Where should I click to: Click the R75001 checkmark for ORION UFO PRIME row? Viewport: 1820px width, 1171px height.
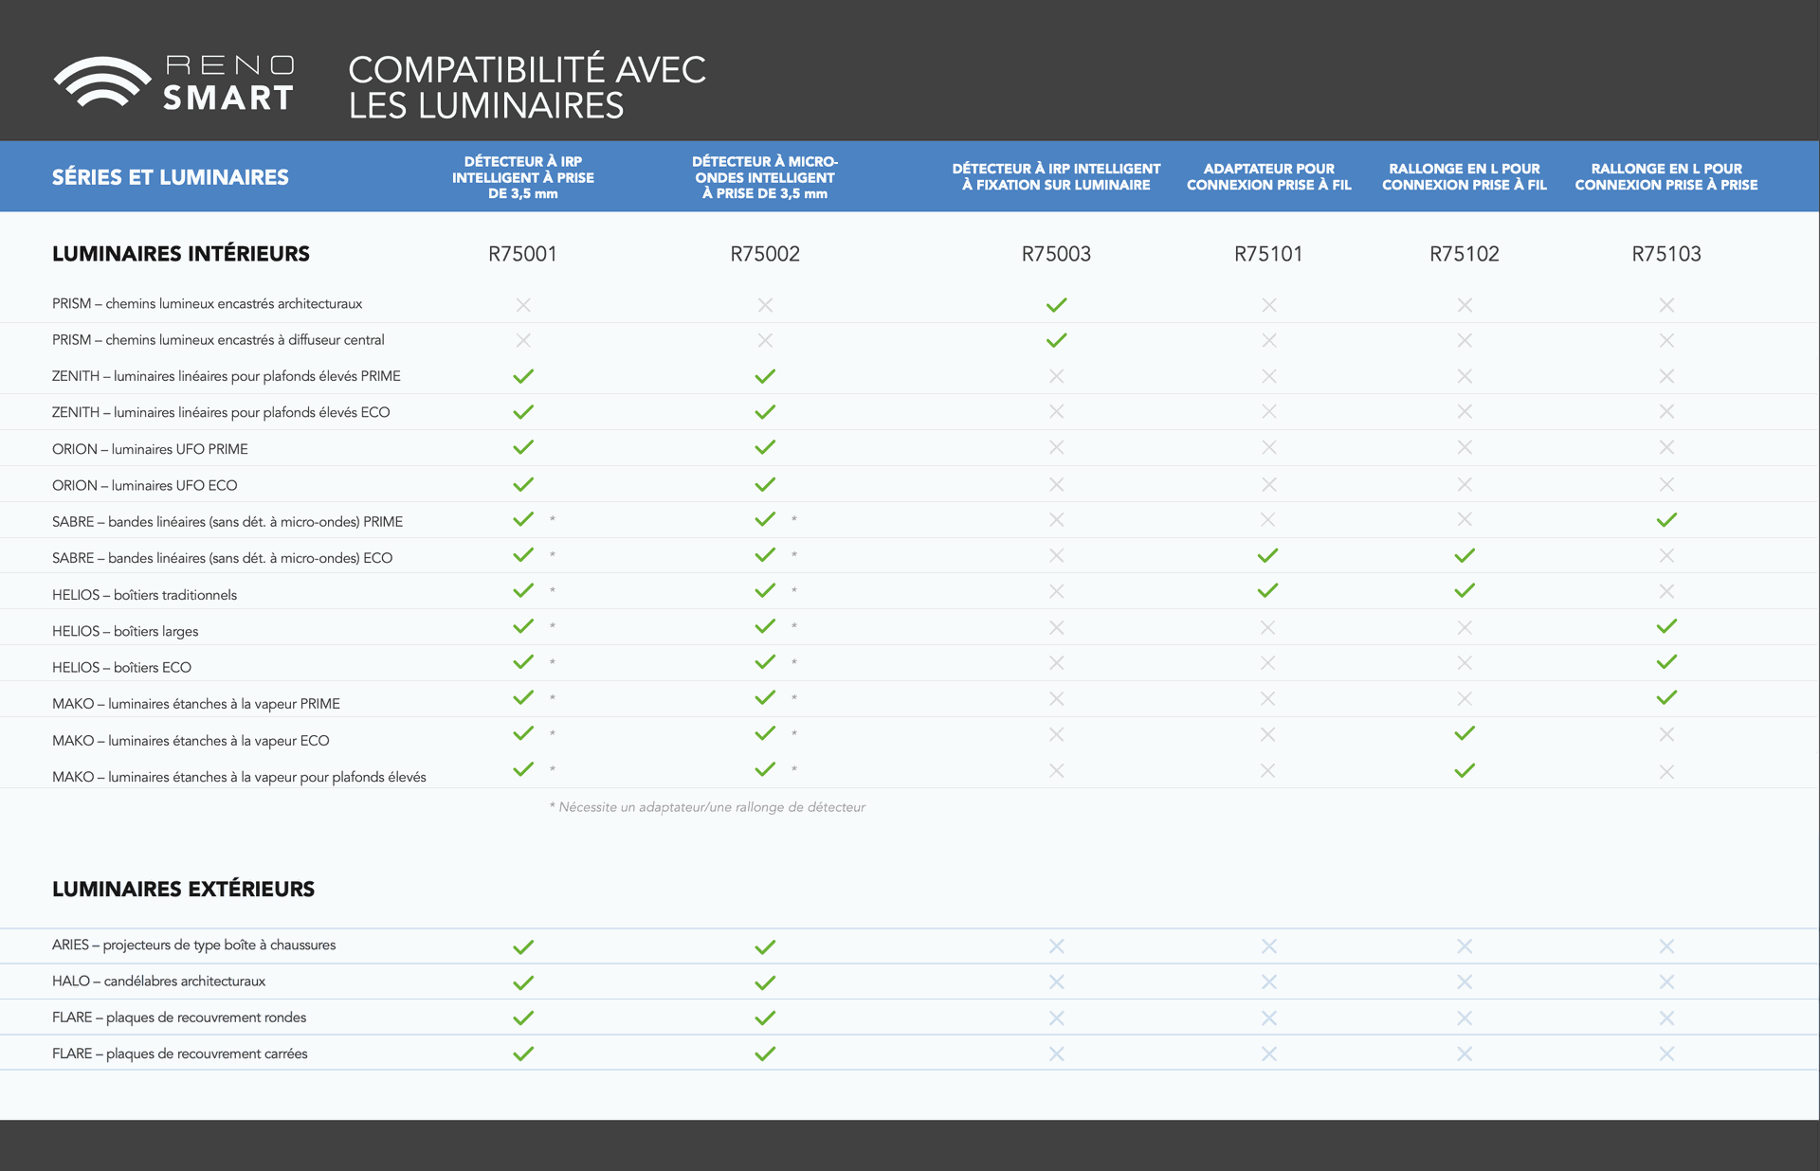tap(523, 447)
